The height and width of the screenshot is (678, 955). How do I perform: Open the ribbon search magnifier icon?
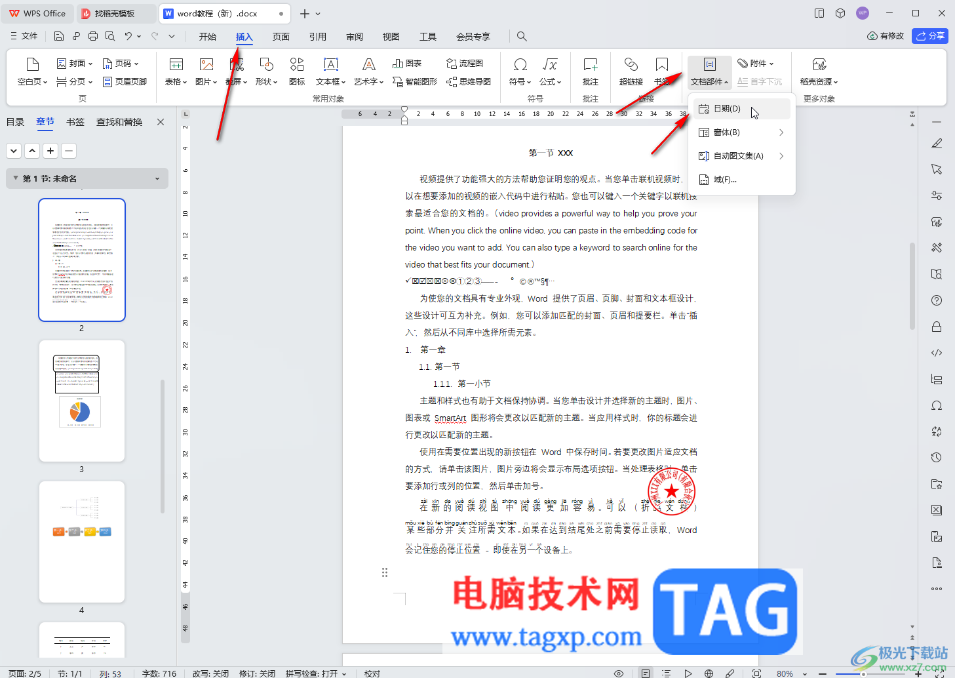(522, 36)
